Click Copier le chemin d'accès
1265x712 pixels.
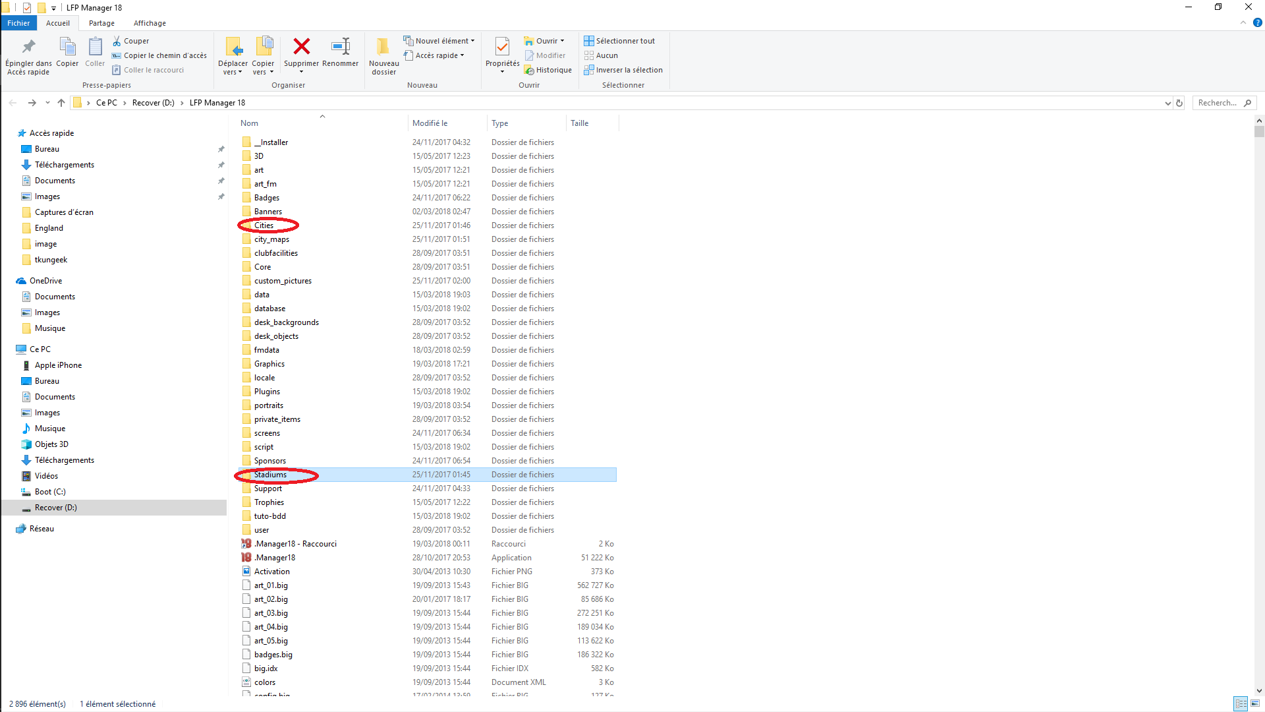(159, 55)
